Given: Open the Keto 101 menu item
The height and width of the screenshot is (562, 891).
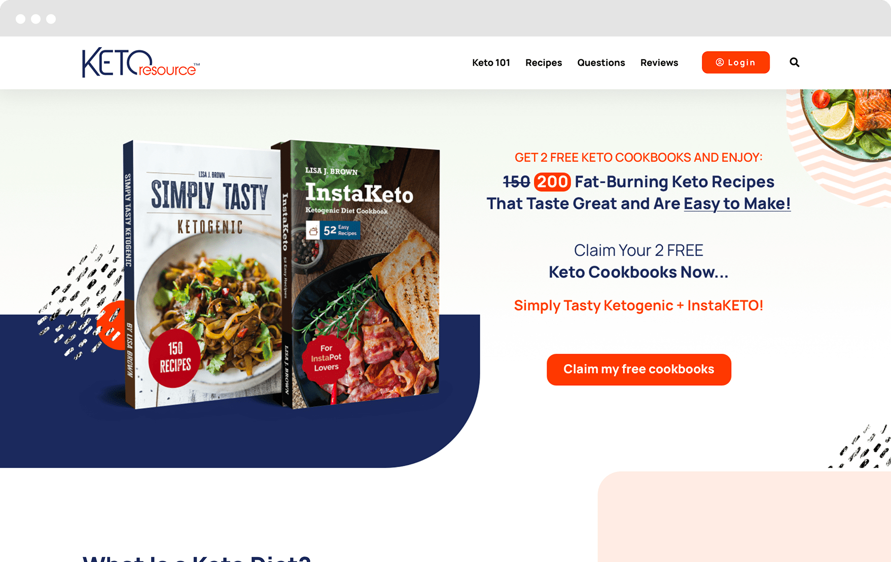Looking at the screenshot, I should coord(491,62).
